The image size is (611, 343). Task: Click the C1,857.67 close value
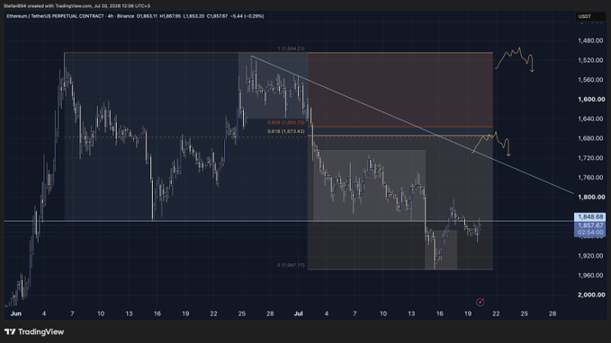[x=217, y=16]
